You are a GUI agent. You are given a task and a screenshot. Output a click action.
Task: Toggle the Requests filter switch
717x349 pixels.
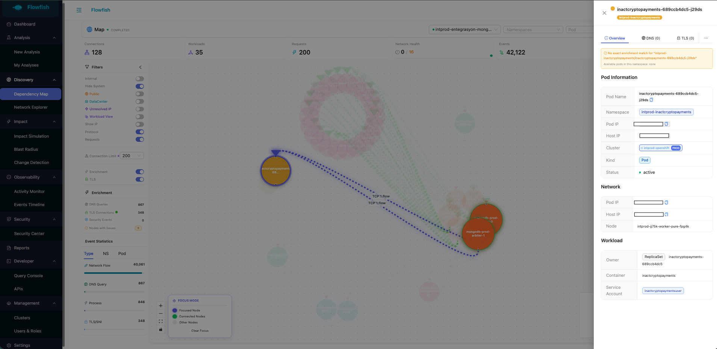(x=140, y=140)
